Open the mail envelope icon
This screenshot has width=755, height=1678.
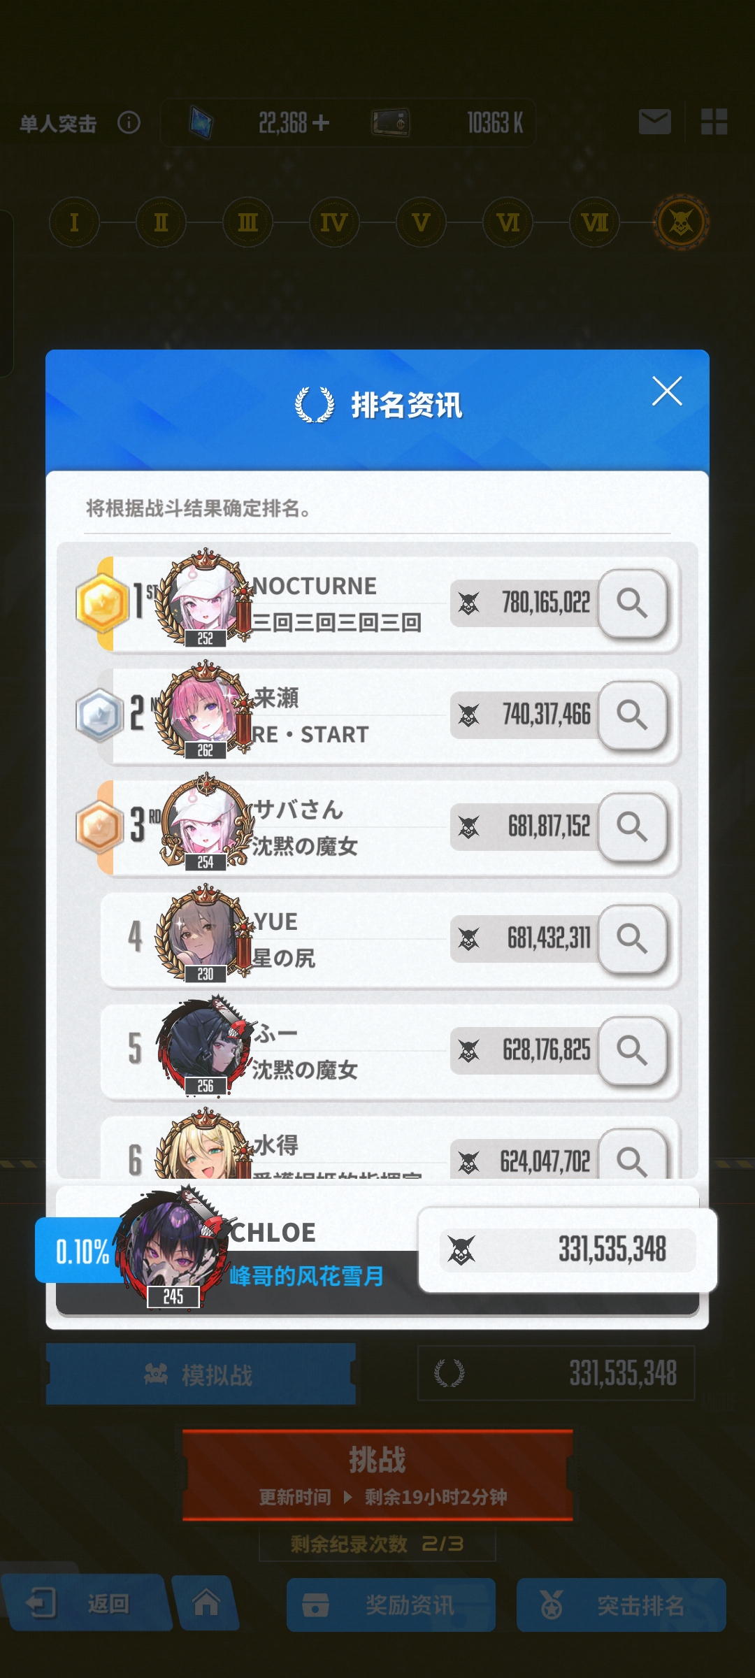[x=655, y=122]
